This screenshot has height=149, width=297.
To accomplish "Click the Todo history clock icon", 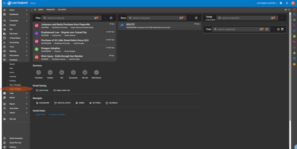I will coord(267,29).
